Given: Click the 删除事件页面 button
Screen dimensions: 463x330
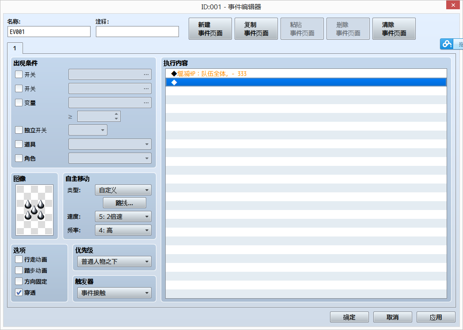Looking at the screenshot, I should coord(348,29).
